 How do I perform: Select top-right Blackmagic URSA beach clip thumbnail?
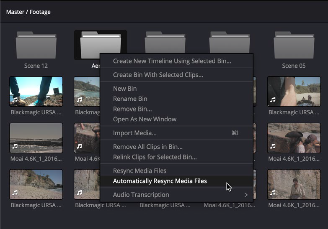click(293, 91)
